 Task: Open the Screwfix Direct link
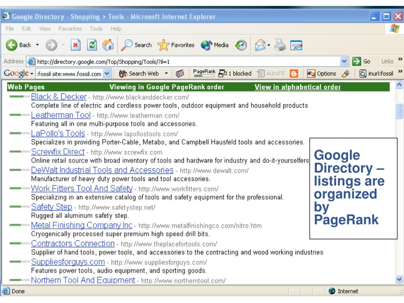[58, 152]
